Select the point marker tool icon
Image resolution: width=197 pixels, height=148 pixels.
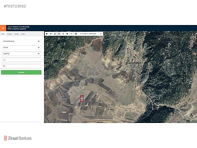click(x=67, y=34)
